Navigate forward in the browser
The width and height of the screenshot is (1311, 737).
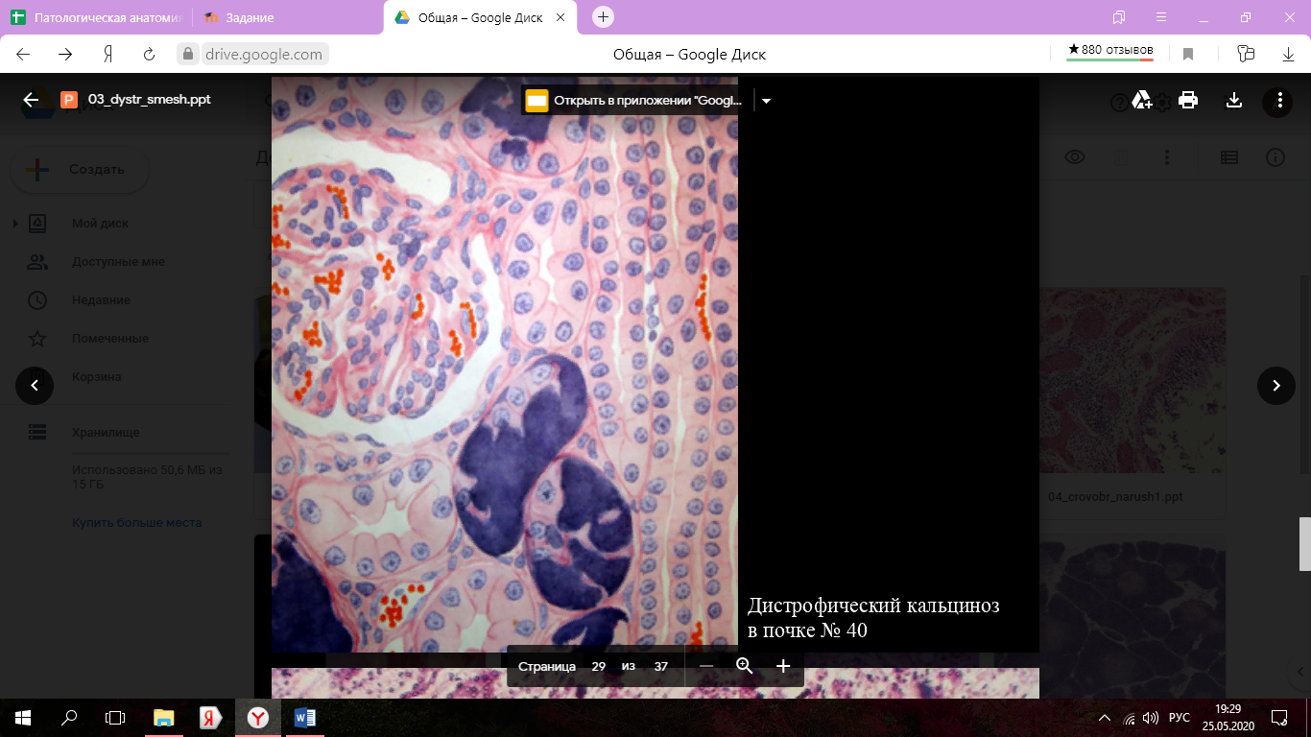(x=65, y=55)
